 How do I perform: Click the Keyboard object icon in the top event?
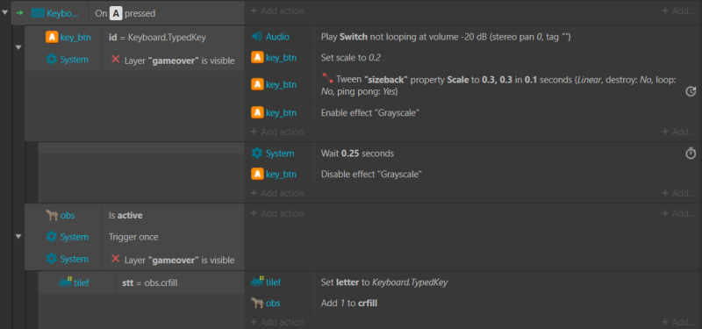pos(38,13)
